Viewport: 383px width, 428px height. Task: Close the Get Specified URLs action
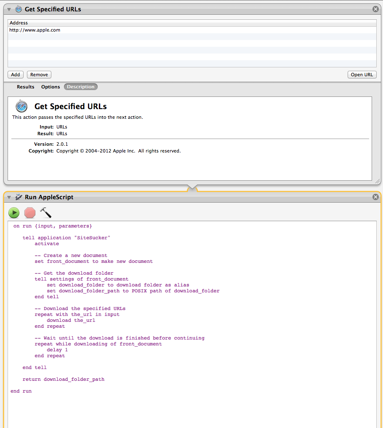375,9
